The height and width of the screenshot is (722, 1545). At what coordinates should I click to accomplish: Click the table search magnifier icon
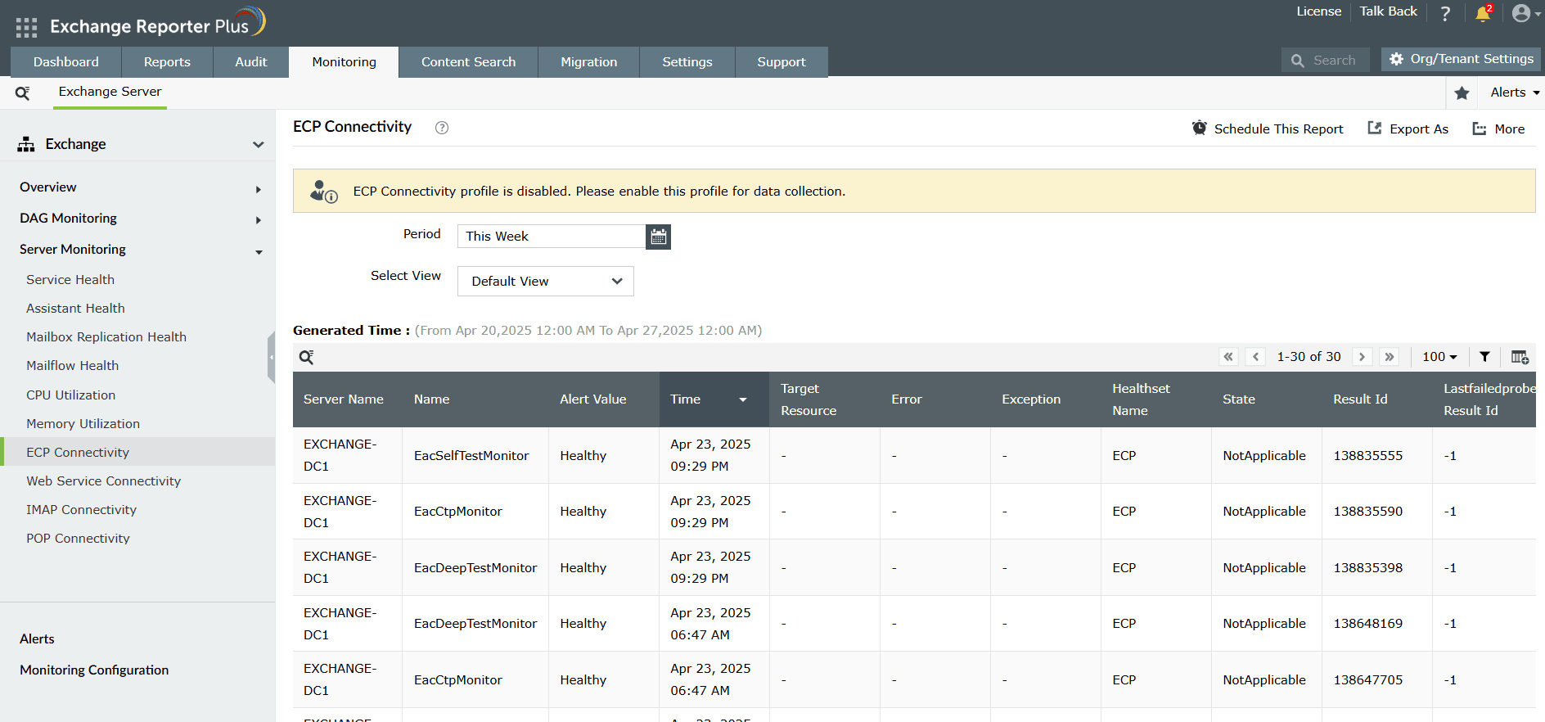click(306, 357)
